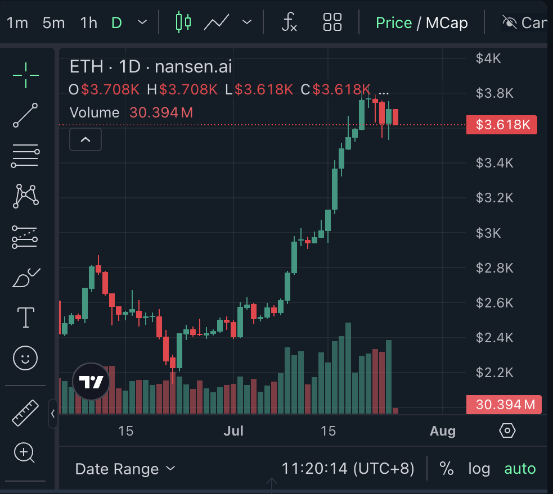Open the chart layout selector grid
The height and width of the screenshot is (494, 553).
click(332, 22)
